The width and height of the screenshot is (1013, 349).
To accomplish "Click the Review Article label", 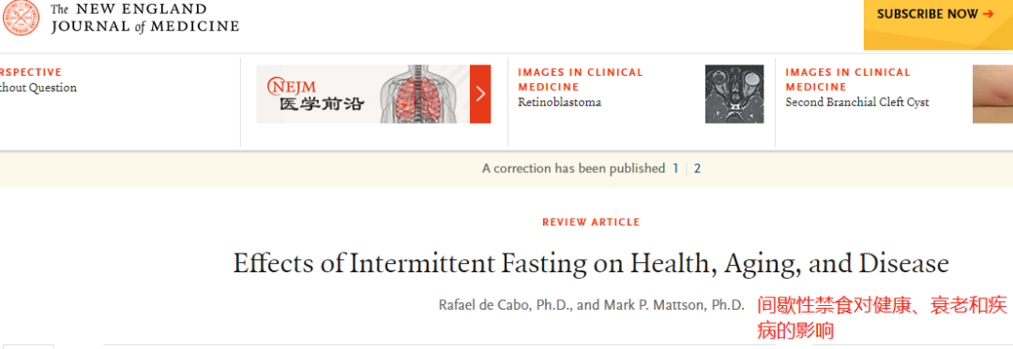I will [x=591, y=222].
